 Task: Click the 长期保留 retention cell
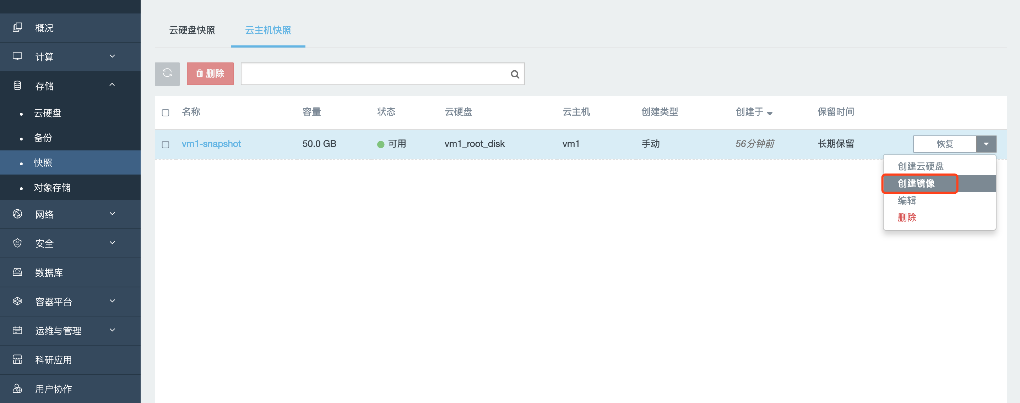[x=836, y=144]
